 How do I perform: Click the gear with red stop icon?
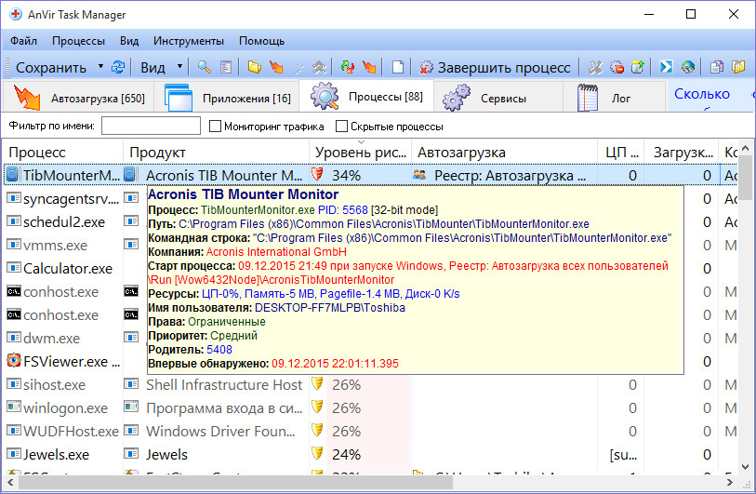pyautogui.click(x=617, y=67)
